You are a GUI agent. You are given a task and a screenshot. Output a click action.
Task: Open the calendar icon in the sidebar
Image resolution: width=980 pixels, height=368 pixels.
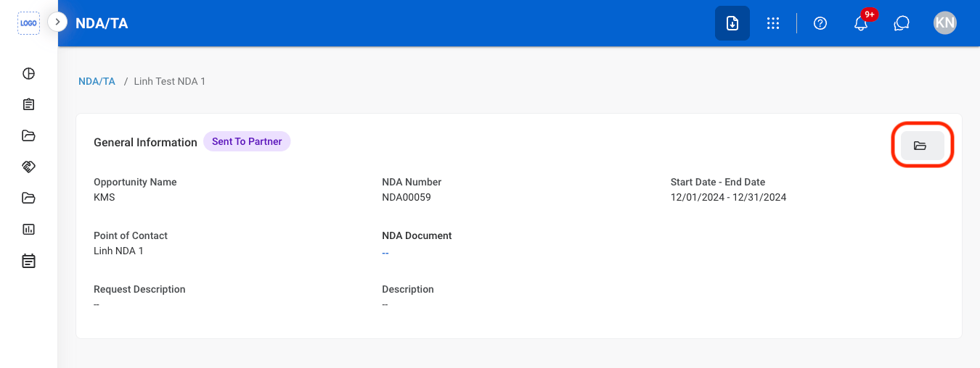point(28,261)
